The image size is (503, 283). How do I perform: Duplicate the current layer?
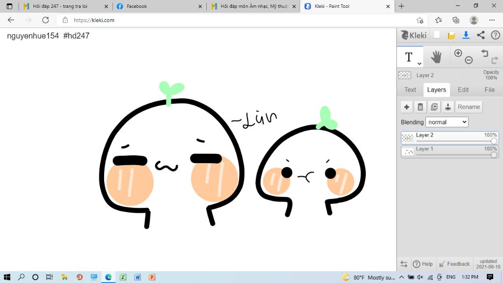pyautogui.click(x=434, y=107)
